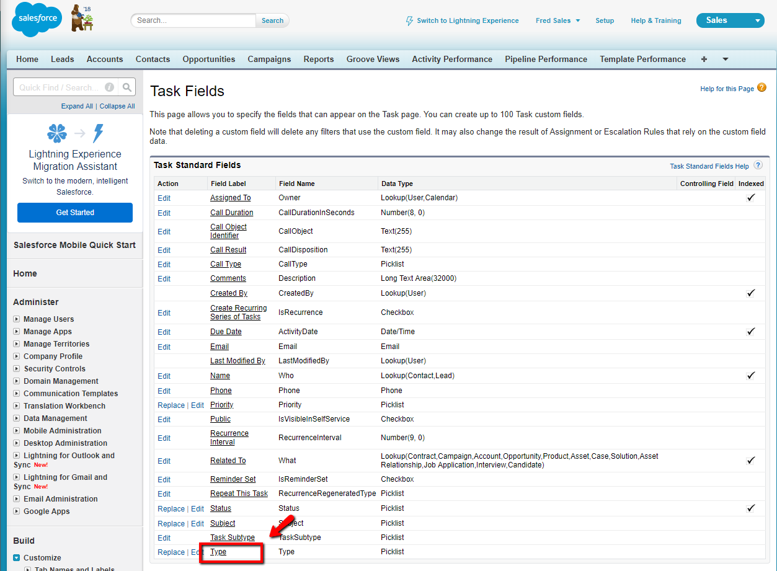This screenshot has height=571, width=777.
Task: Click the Quick Find info icon
Action: point(109,87)
